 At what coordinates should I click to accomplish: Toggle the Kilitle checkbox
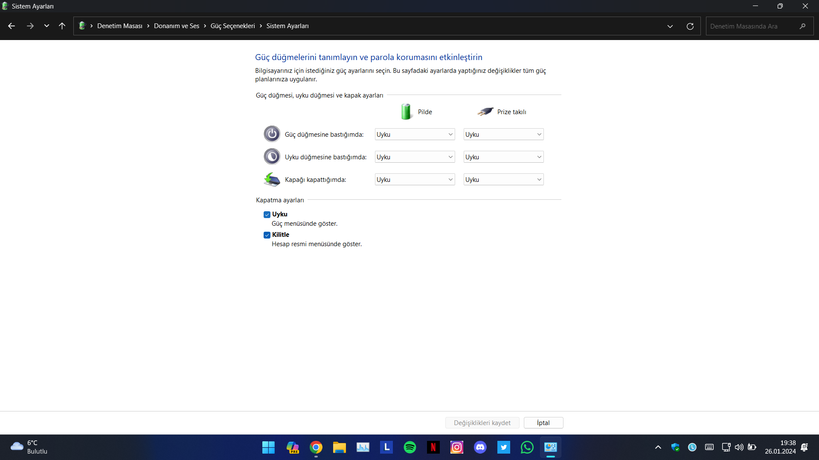tap(267, 235)
